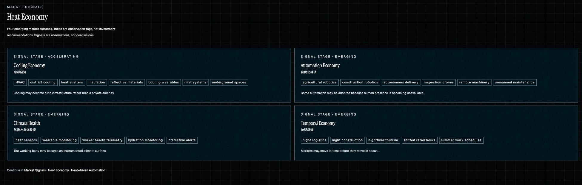Open the Heat-driven Automation link

(x=88, y=170)
